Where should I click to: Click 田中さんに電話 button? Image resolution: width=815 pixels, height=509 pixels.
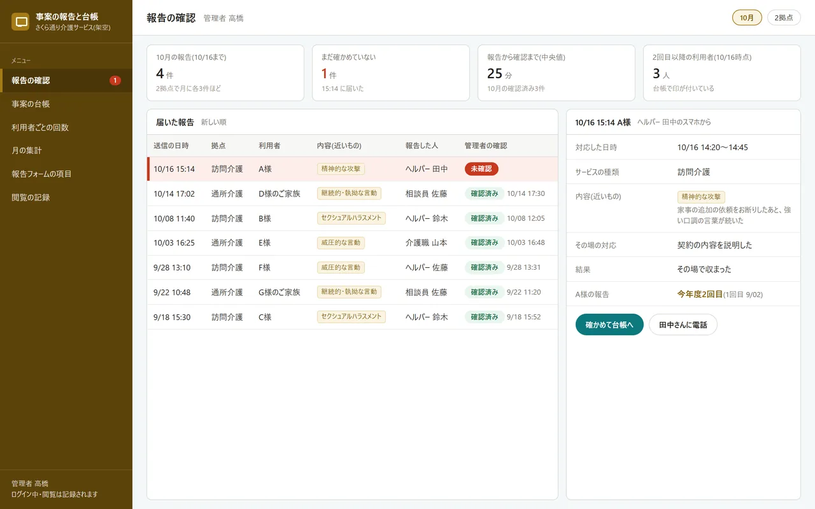click(x=683, y=324)
